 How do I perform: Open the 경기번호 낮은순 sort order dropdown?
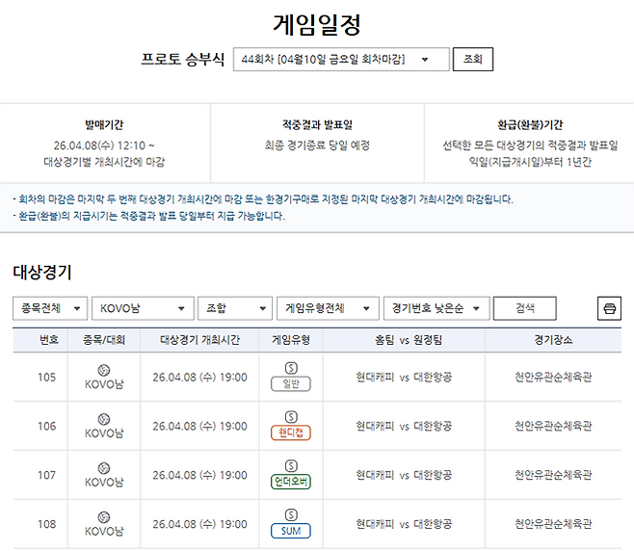[x=436, y=308]
